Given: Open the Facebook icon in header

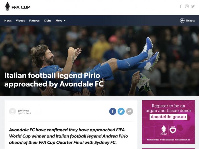Looking at the screenshot, I should point(181,6).
